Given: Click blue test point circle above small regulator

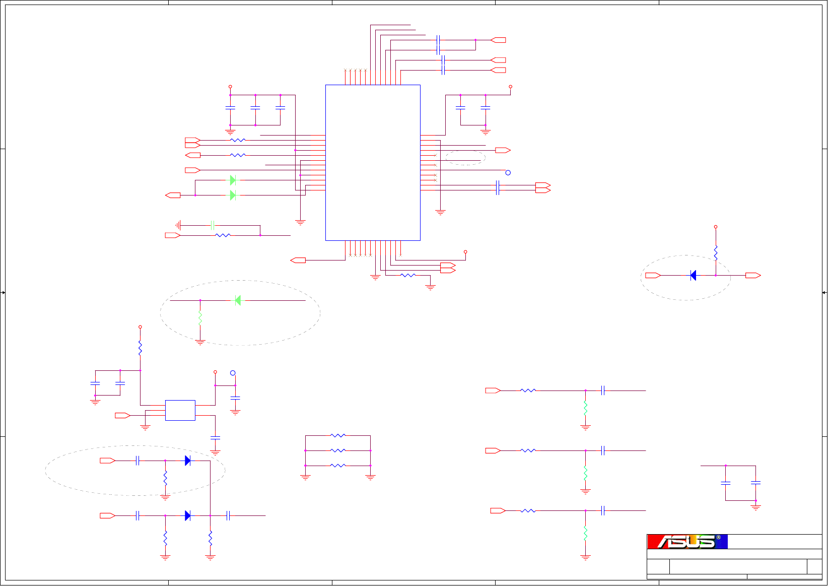Looking at the screenshot, I should pos(233,373).
